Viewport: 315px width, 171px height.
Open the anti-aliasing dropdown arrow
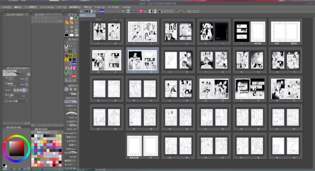27,90
